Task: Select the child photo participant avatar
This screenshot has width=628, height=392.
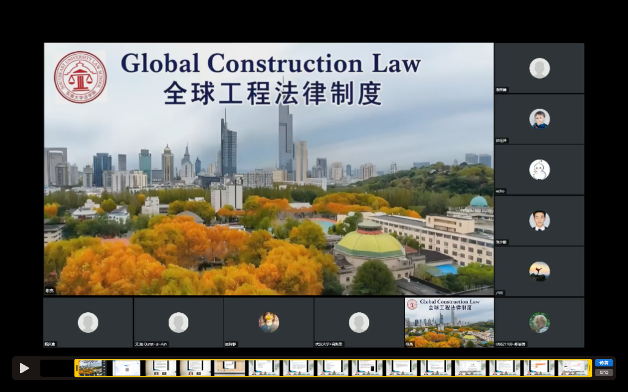Action: pos(539,119)
